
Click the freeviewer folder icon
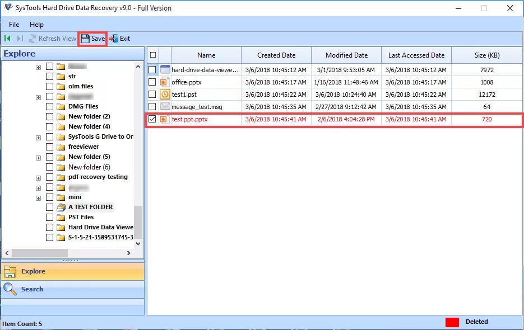point(61,147)
